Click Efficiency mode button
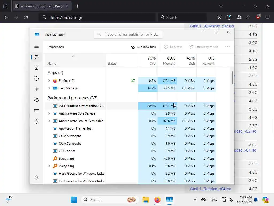 [203, 47]
